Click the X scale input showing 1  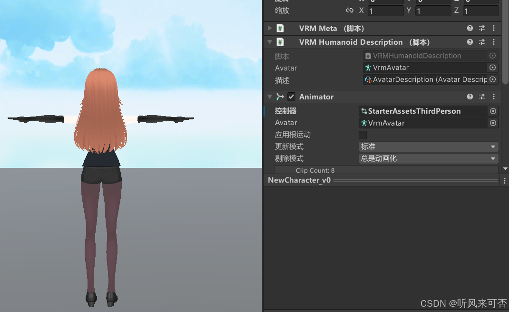[x=385, y=10]
